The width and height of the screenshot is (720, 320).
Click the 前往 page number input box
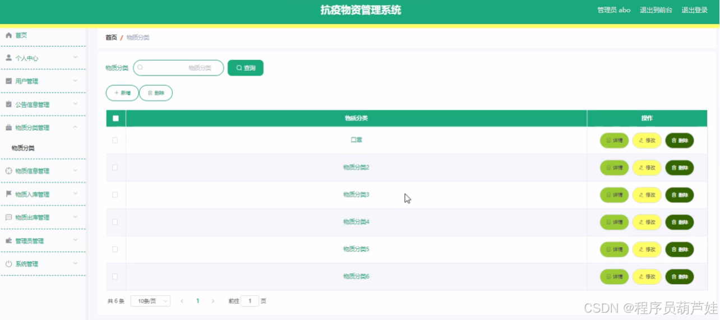coord(250,301)
